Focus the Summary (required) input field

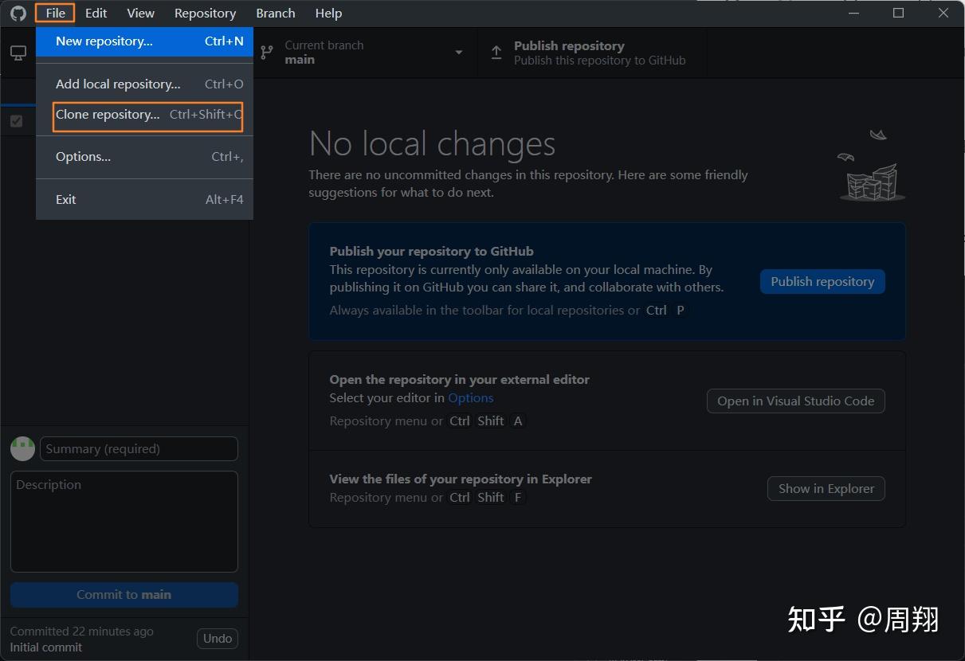click(139, 448)
